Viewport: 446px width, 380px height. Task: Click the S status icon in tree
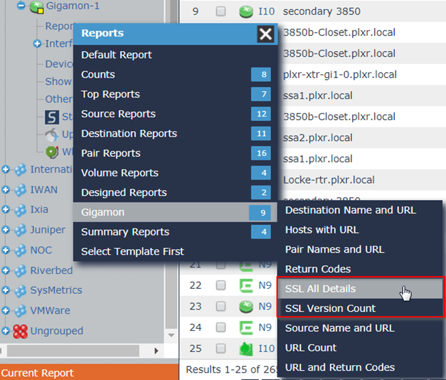tap(52, 117)
